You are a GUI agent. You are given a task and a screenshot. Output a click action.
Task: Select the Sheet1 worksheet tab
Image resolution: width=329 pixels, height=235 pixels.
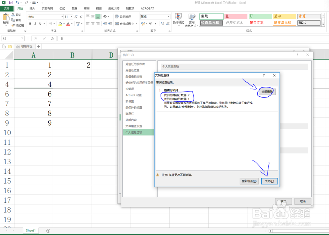pyautogui.click(x=31, y=230)
